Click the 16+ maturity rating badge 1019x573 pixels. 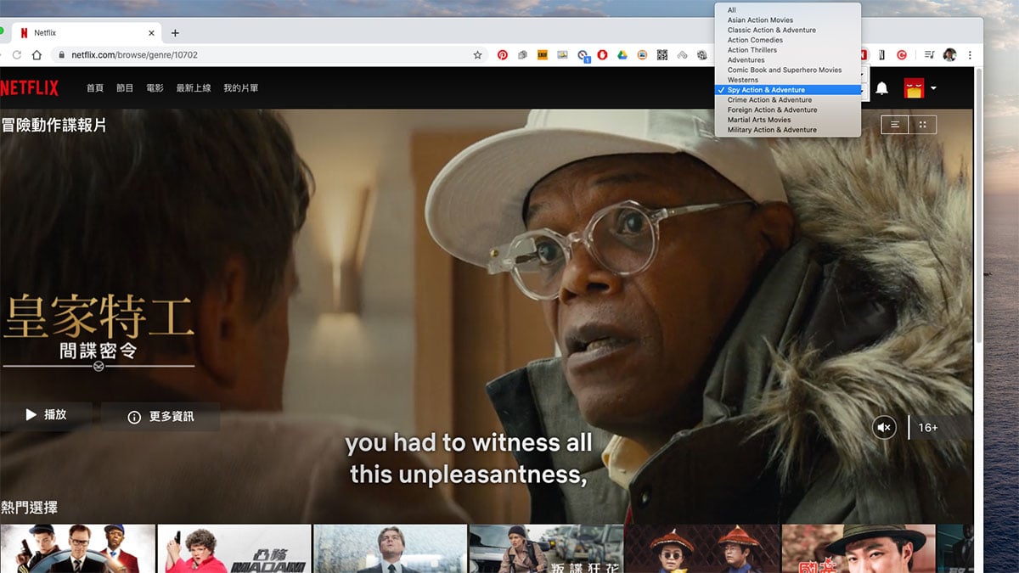[928, 427]
